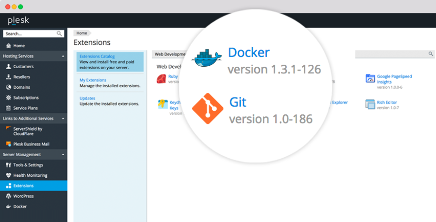Click the Home house icon in sidebar

[9, 46]
